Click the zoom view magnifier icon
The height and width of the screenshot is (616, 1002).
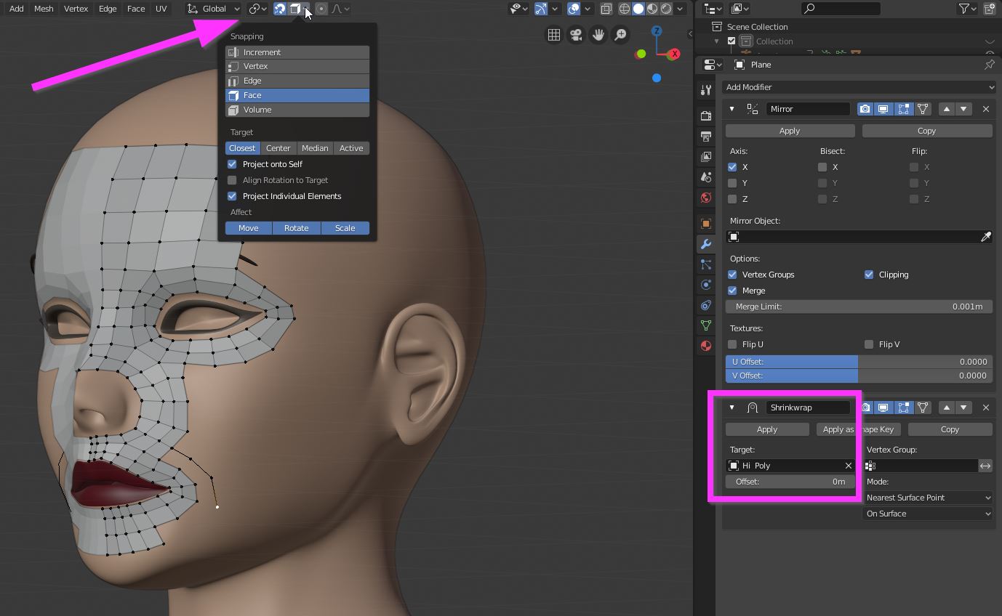click(x=620, y=35)
